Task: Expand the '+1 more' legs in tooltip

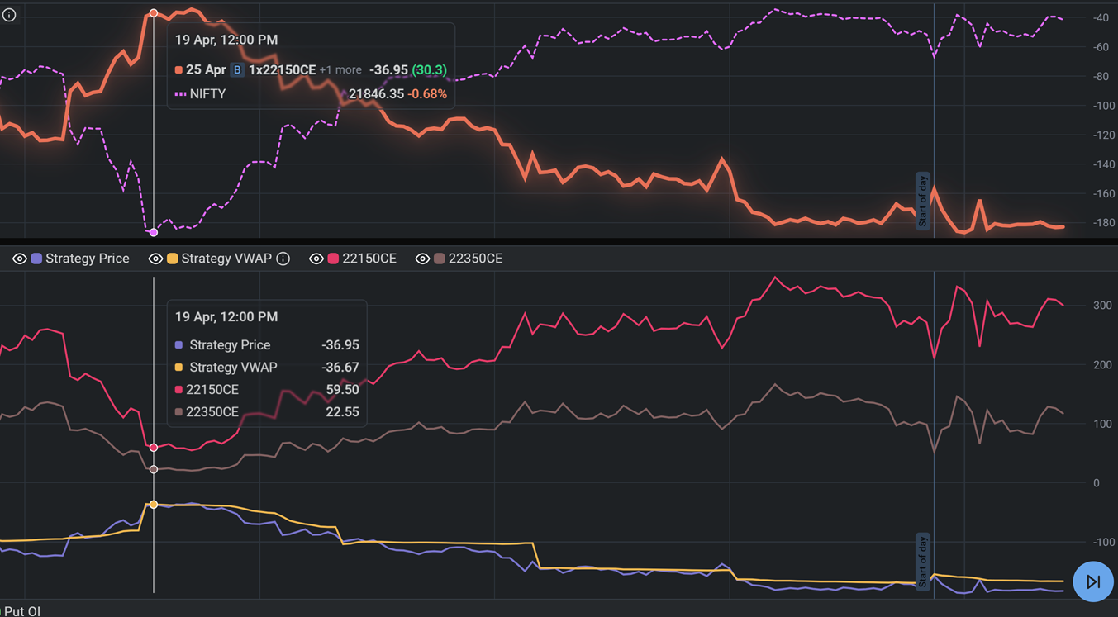Action: point(340,70)
